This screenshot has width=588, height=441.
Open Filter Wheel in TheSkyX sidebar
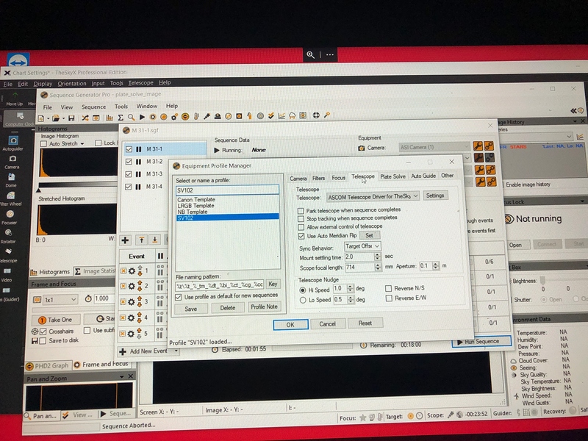point(10,198)
